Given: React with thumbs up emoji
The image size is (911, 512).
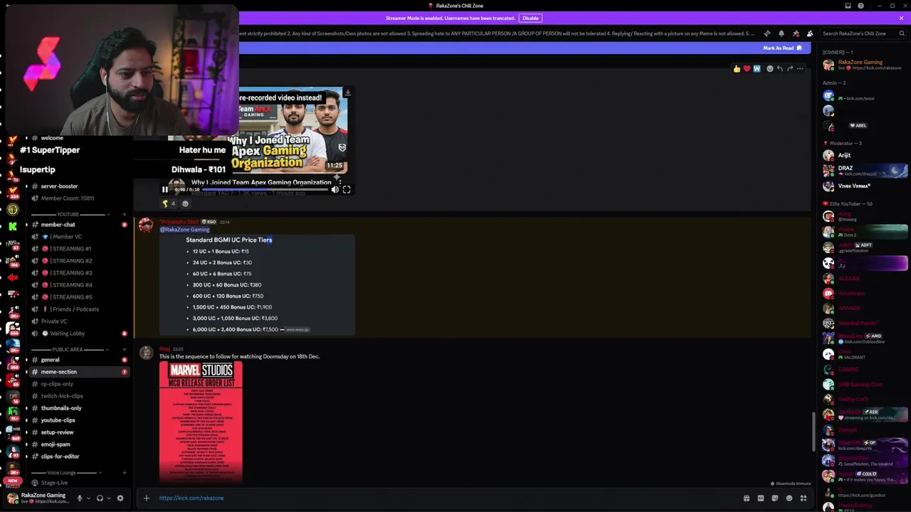Looking at the screenshot, I should coord(737,69).
